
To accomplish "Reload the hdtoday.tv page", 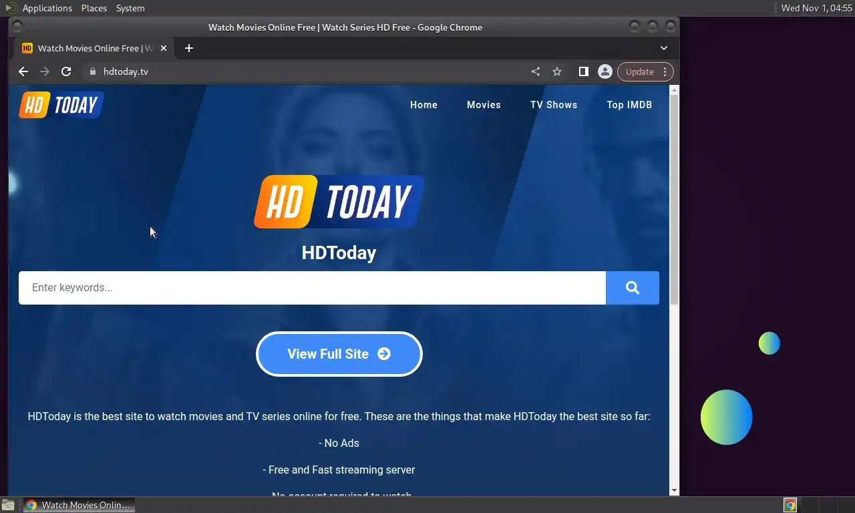I will coord(66,71).
